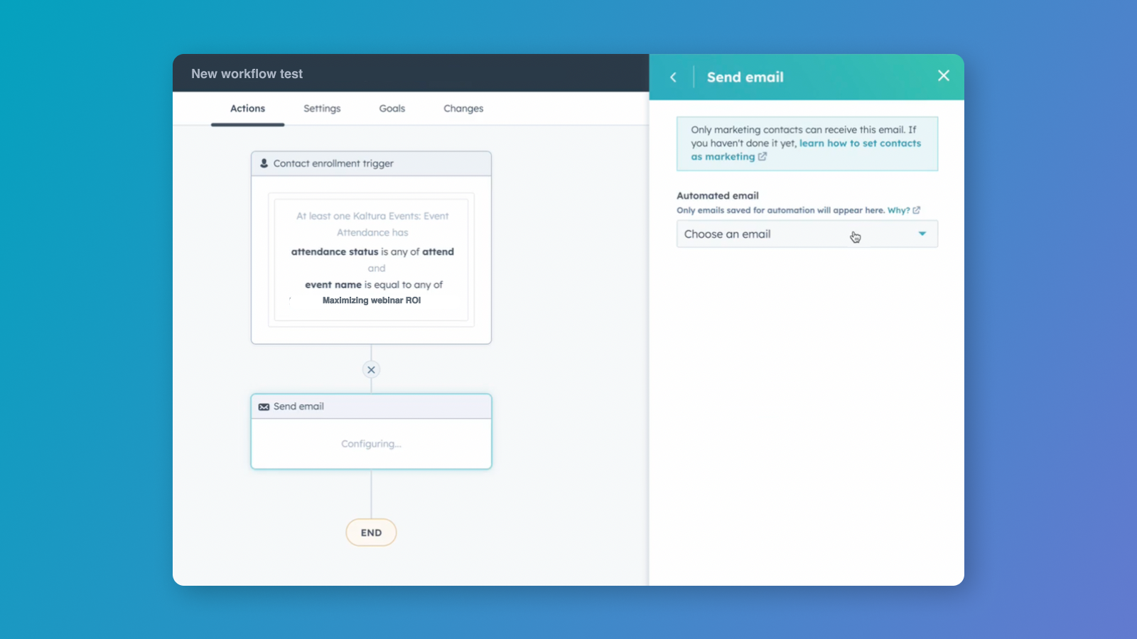Click the 'Why?' help link
This screenshot has height=639, width=1137.
[x=898, y=210]
